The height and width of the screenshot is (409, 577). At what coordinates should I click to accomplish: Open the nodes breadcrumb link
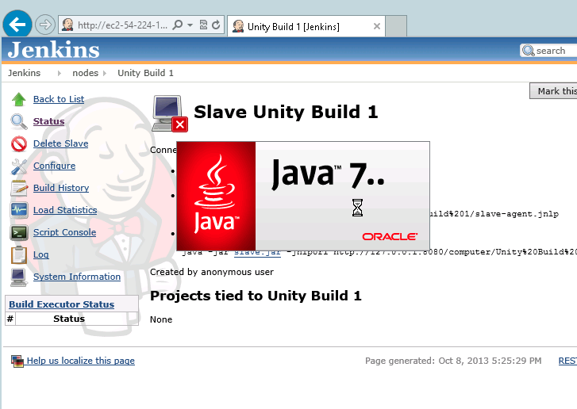86,73
